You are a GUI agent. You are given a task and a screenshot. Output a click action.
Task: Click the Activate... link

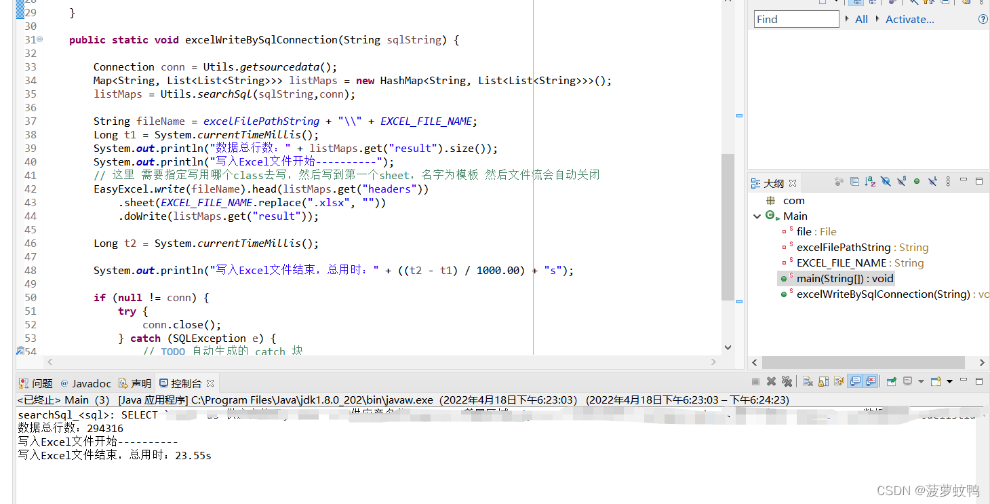click(x=910, y=20)
